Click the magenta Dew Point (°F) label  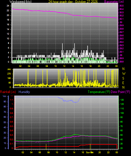(x=120, y=92)
